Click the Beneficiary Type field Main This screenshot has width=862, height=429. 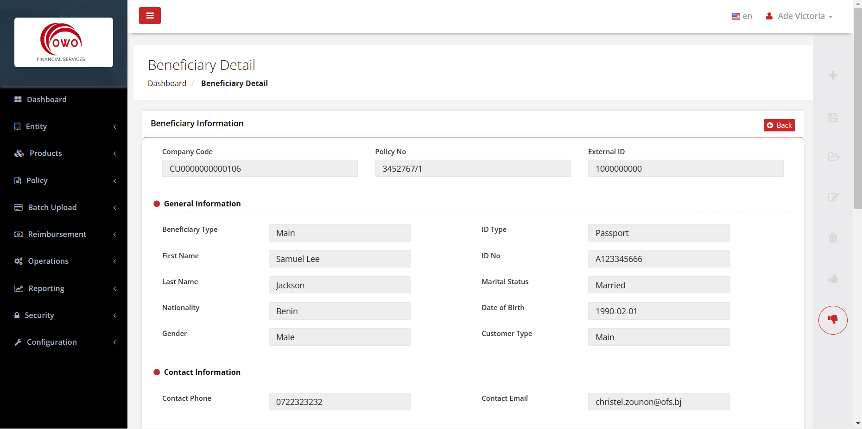coord(340,233)
